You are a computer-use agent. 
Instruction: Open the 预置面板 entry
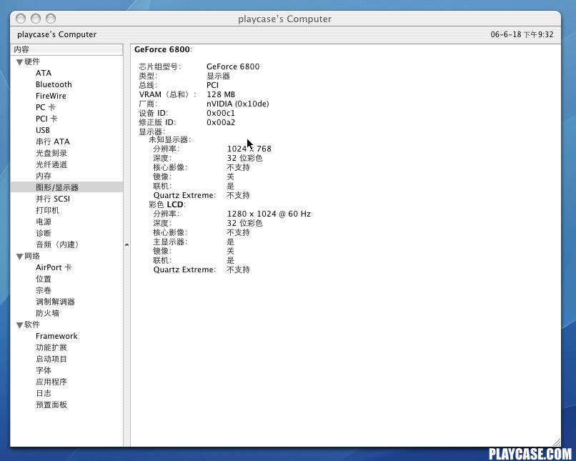coord(51,405)
